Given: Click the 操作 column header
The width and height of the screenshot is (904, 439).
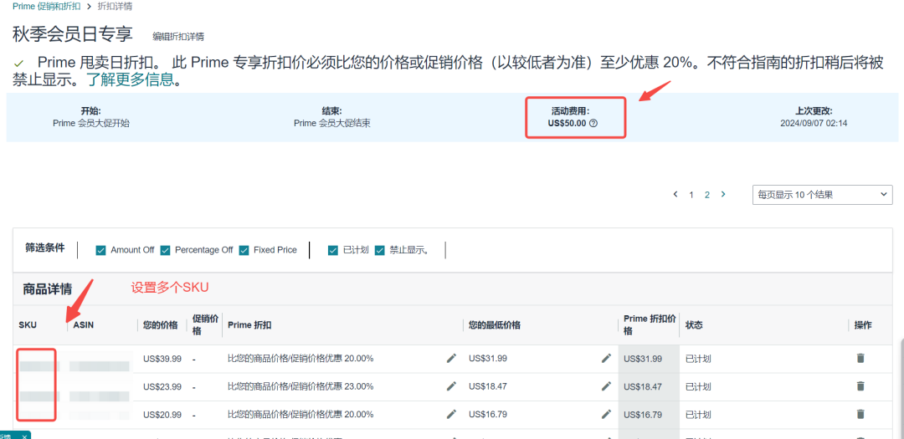Looking at the screenshot, I should (x=863, y=325).
